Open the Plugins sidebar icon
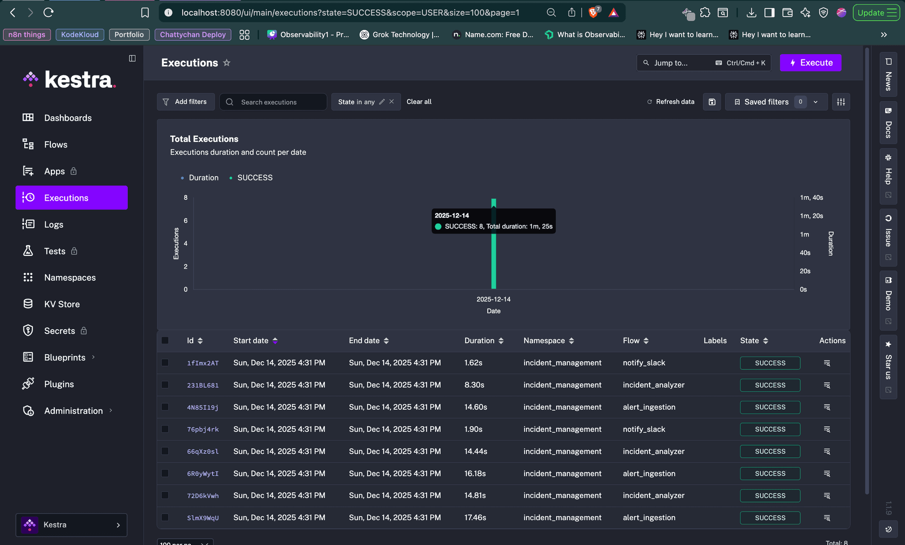This screenshot has width=905, height=545. (x=28, y=384)
